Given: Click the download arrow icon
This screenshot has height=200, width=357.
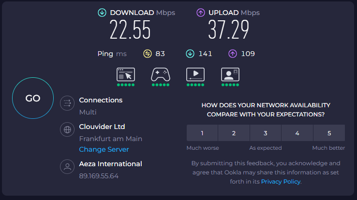Looking at the screenshot, I should [x=102, y=13].
